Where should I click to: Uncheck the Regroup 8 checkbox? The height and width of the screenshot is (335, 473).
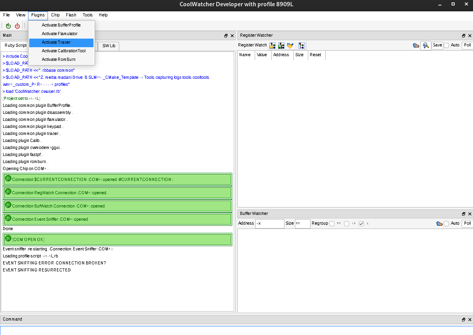click(x=361, y=223)
